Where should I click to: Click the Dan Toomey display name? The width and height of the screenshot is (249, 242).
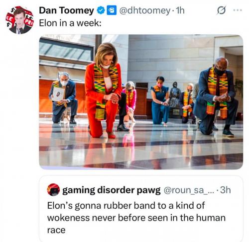click(x=66, y=10)
